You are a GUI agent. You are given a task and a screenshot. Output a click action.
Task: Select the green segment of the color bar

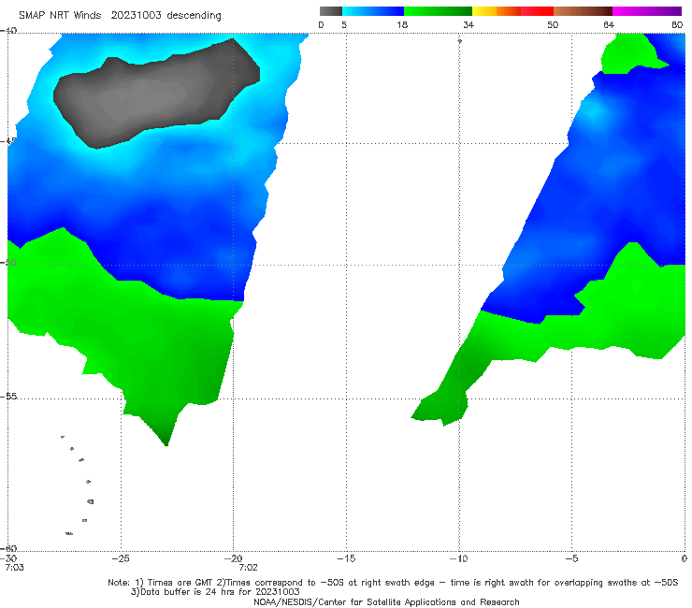(438, 11)
